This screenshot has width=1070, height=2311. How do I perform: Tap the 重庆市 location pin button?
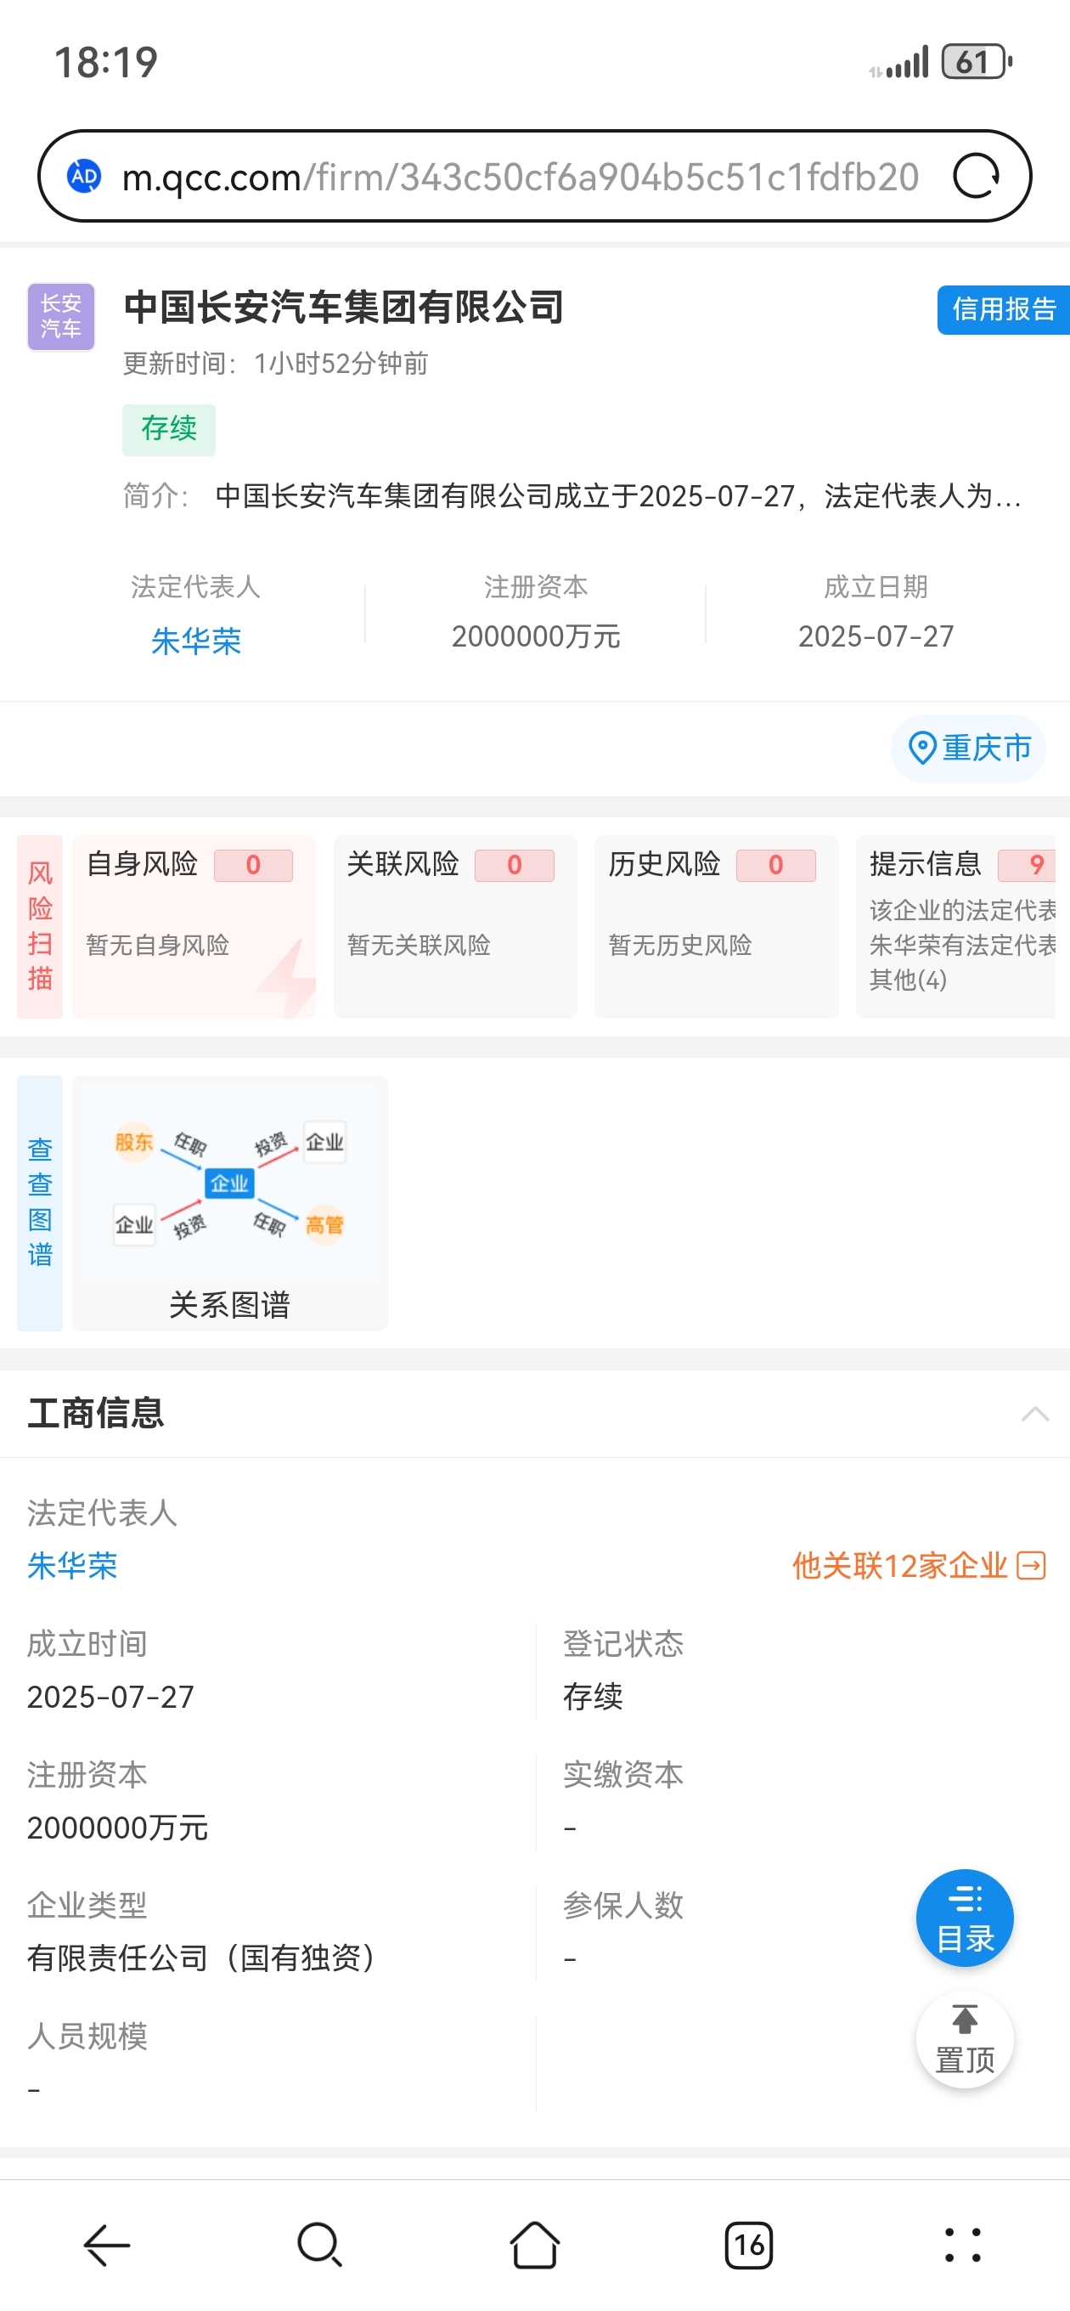969,748
